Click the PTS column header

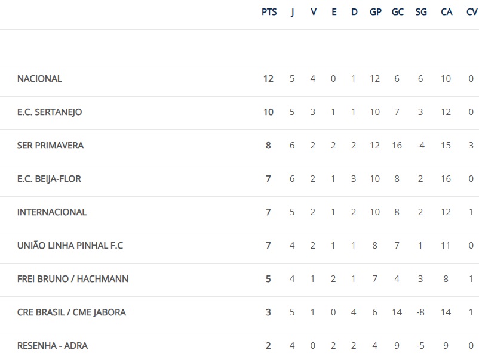(x=269, y=12)
